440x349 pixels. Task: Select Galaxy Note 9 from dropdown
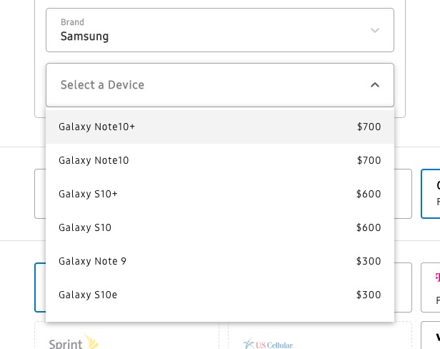[x=92, y=261]
